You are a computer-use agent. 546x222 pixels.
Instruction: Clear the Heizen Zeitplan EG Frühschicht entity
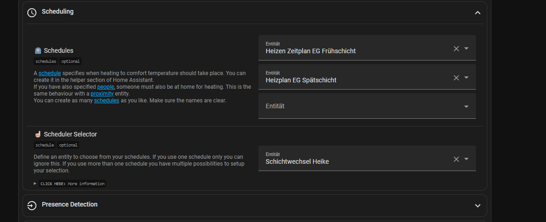click(456, 49)
